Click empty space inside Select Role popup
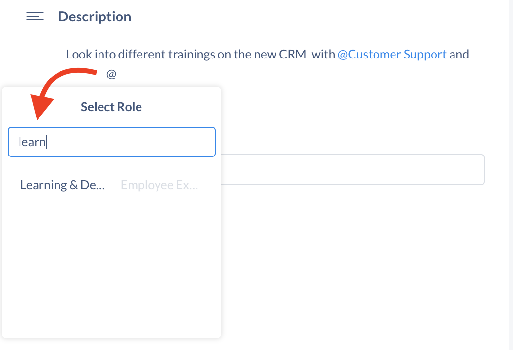 coord(112,265)
